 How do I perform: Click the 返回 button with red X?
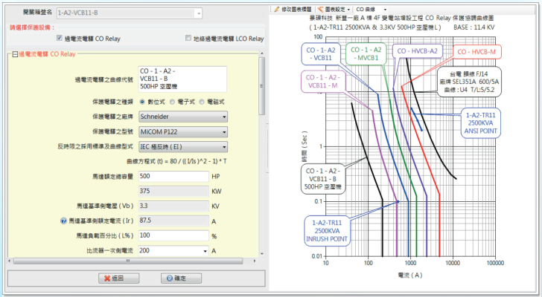coord(109,278)
